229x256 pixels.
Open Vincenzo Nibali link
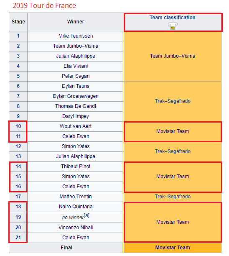click(76, 228)
